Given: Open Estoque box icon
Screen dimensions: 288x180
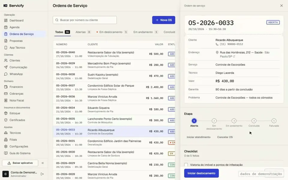Looking at the screenshot, I should coord(6,113).
